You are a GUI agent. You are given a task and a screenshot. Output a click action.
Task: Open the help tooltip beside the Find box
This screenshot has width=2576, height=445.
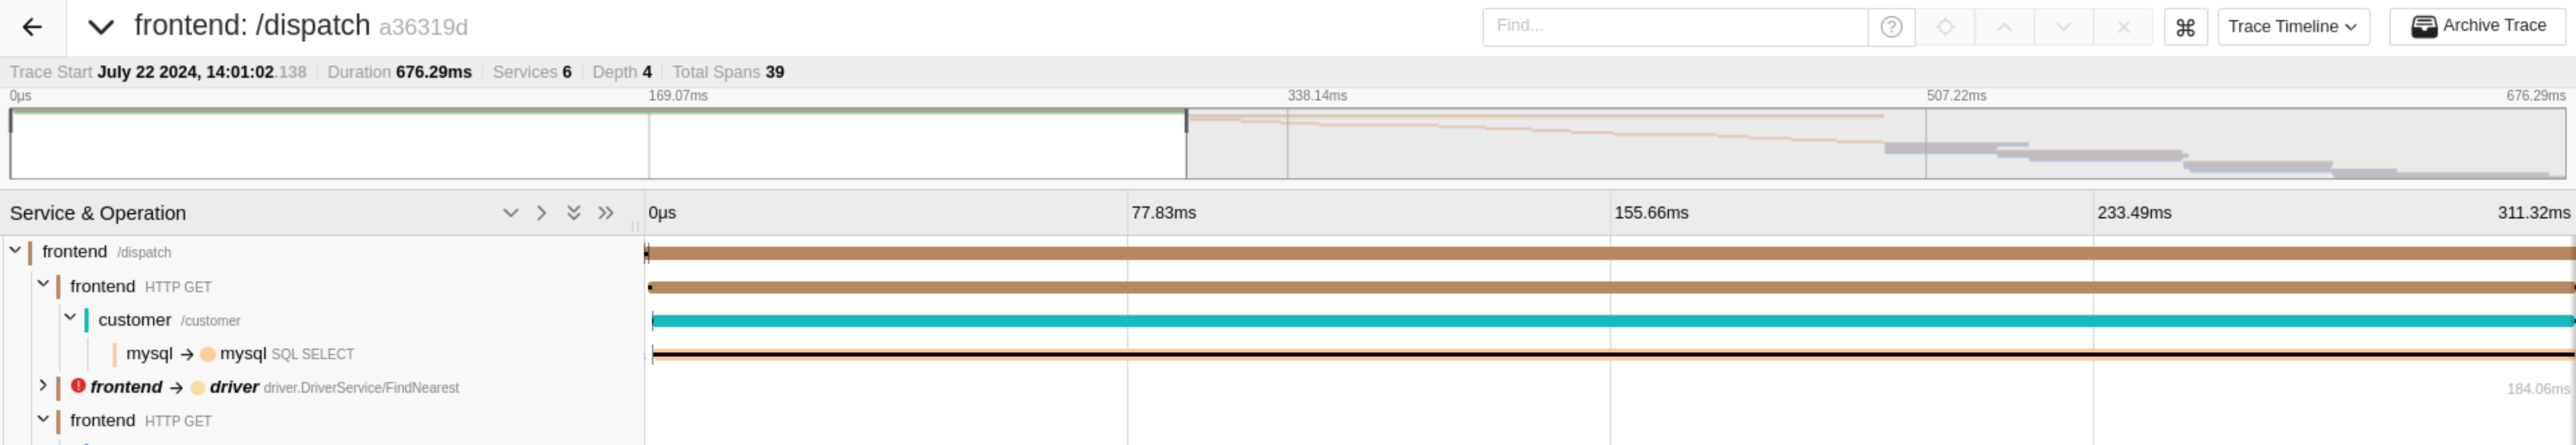pos(1890,26)
